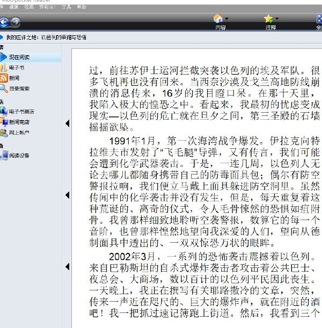This screenshot has height=328, width=322.
Task: Open the 编辑 menu
Action: point(14,7)
